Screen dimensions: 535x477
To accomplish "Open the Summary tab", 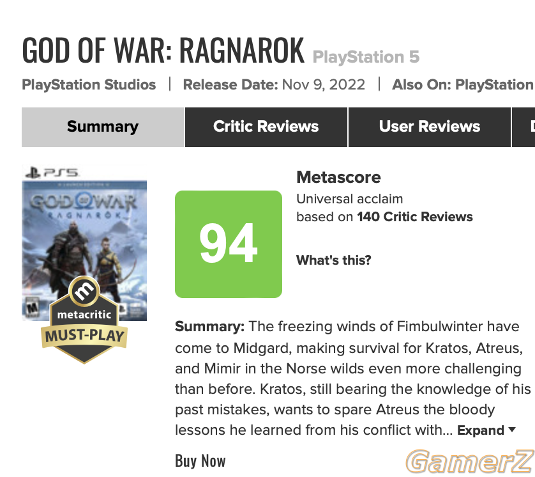I will [103, 127].
